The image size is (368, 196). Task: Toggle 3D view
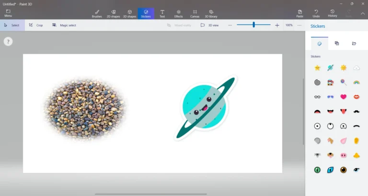[x=209, y=25]
